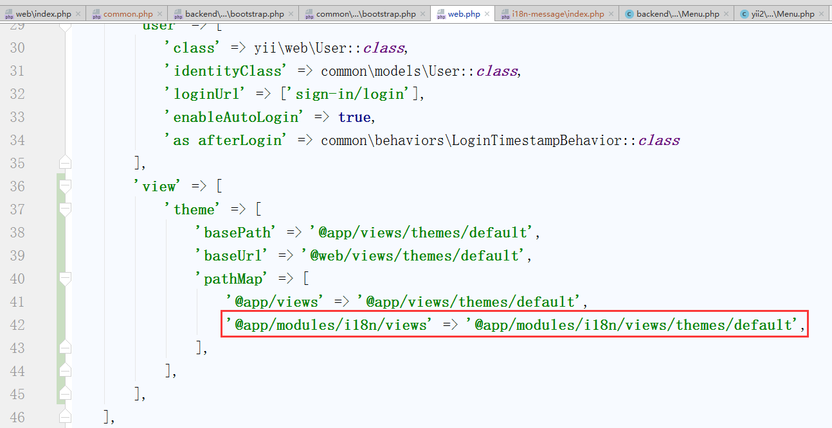The image size is (832, 428).
Task: Fold the 'pathMap' block at line 40
Action: click(64, 278)
